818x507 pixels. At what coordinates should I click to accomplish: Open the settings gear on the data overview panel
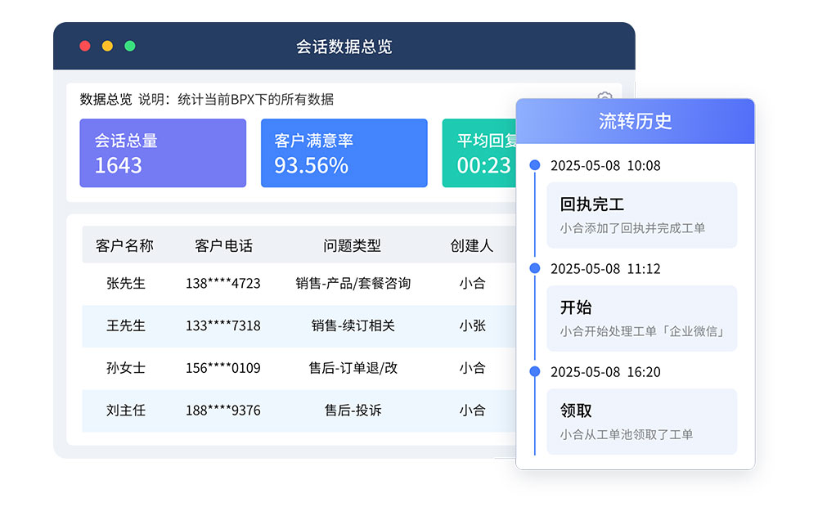[605, 98]
